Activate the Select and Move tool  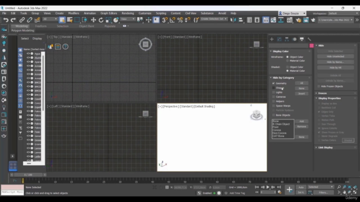pos(93,20)
